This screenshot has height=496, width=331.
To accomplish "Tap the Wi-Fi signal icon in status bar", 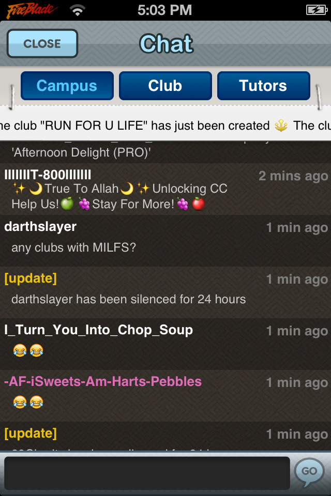I will pyautogui.click(x=77, y=11).
